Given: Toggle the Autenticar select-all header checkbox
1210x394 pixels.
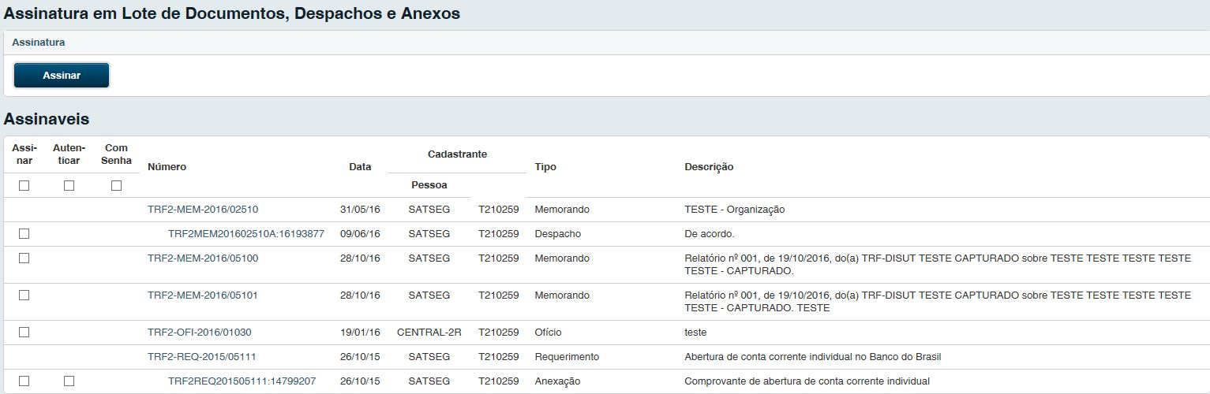Looking at the screenshot, I should point(69,186).
